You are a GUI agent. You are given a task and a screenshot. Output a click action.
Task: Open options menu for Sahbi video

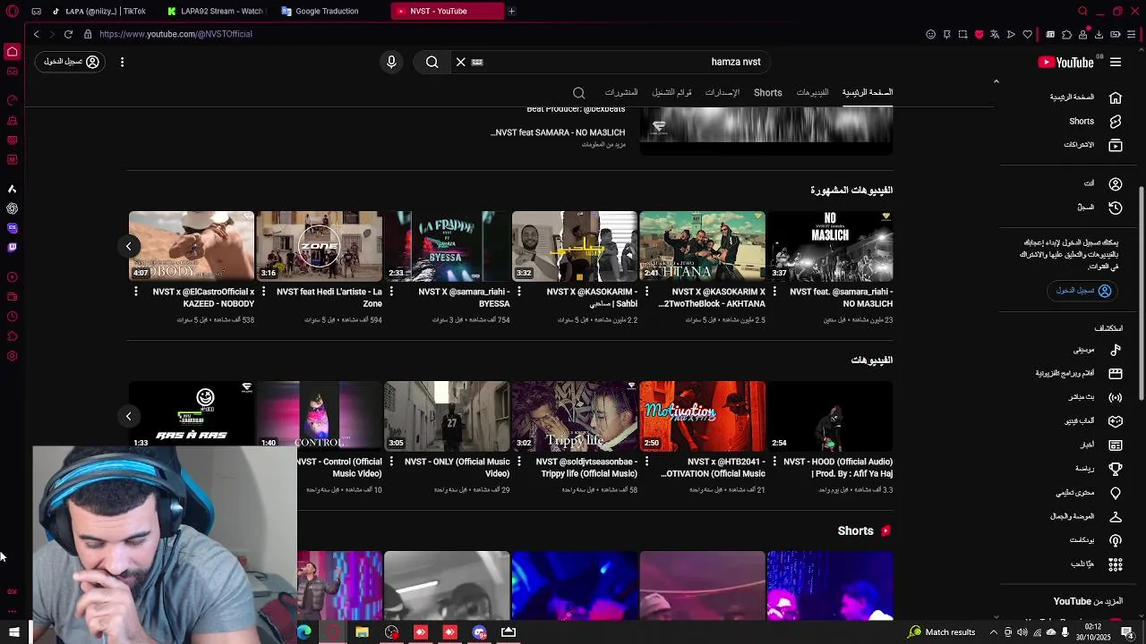click(519, 292)
